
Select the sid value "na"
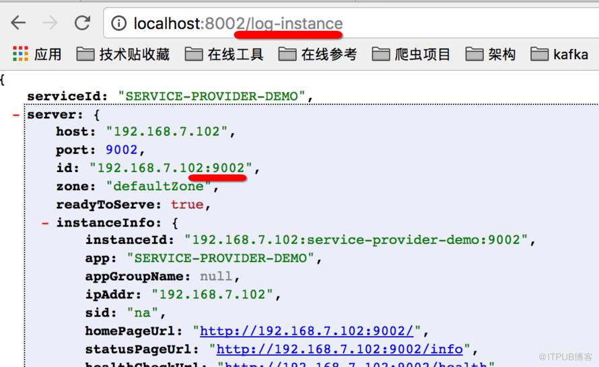point(143,313)
